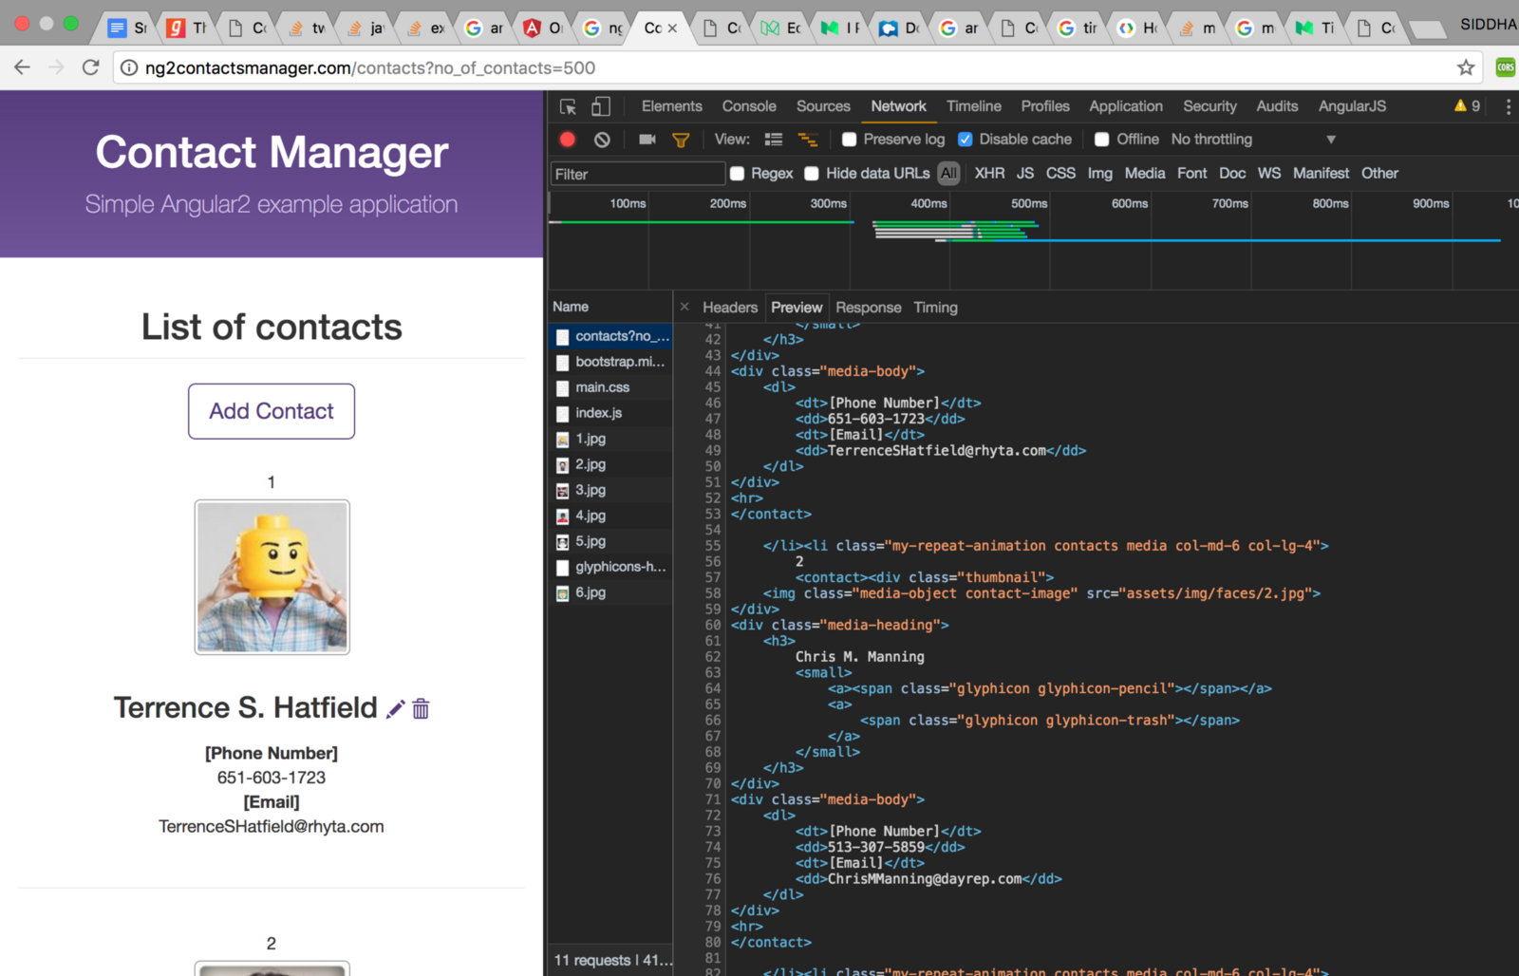Enable the Preserve log checkbox
Screen dimensions: 1519x976
coord(850,140)
